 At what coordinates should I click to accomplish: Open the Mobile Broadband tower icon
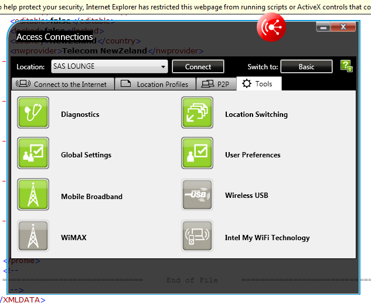[x=33, y=194]
